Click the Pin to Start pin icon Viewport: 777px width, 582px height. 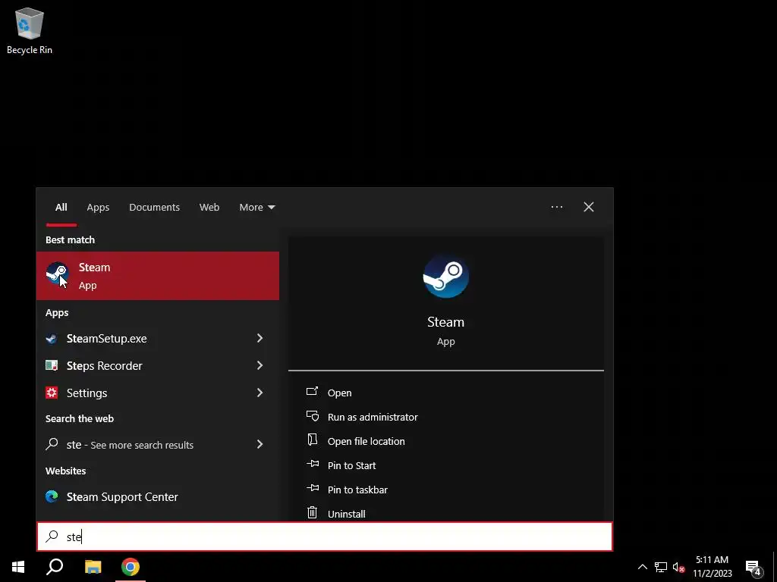coord(312,464)
